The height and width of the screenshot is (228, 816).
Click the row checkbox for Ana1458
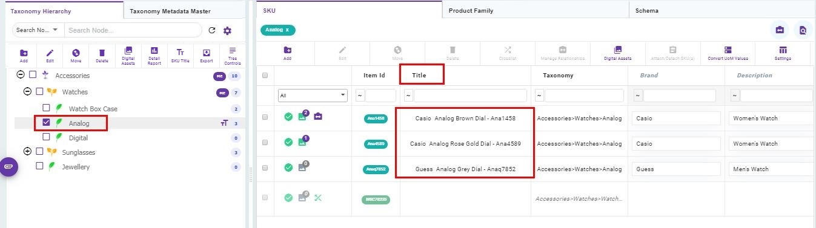265,117
